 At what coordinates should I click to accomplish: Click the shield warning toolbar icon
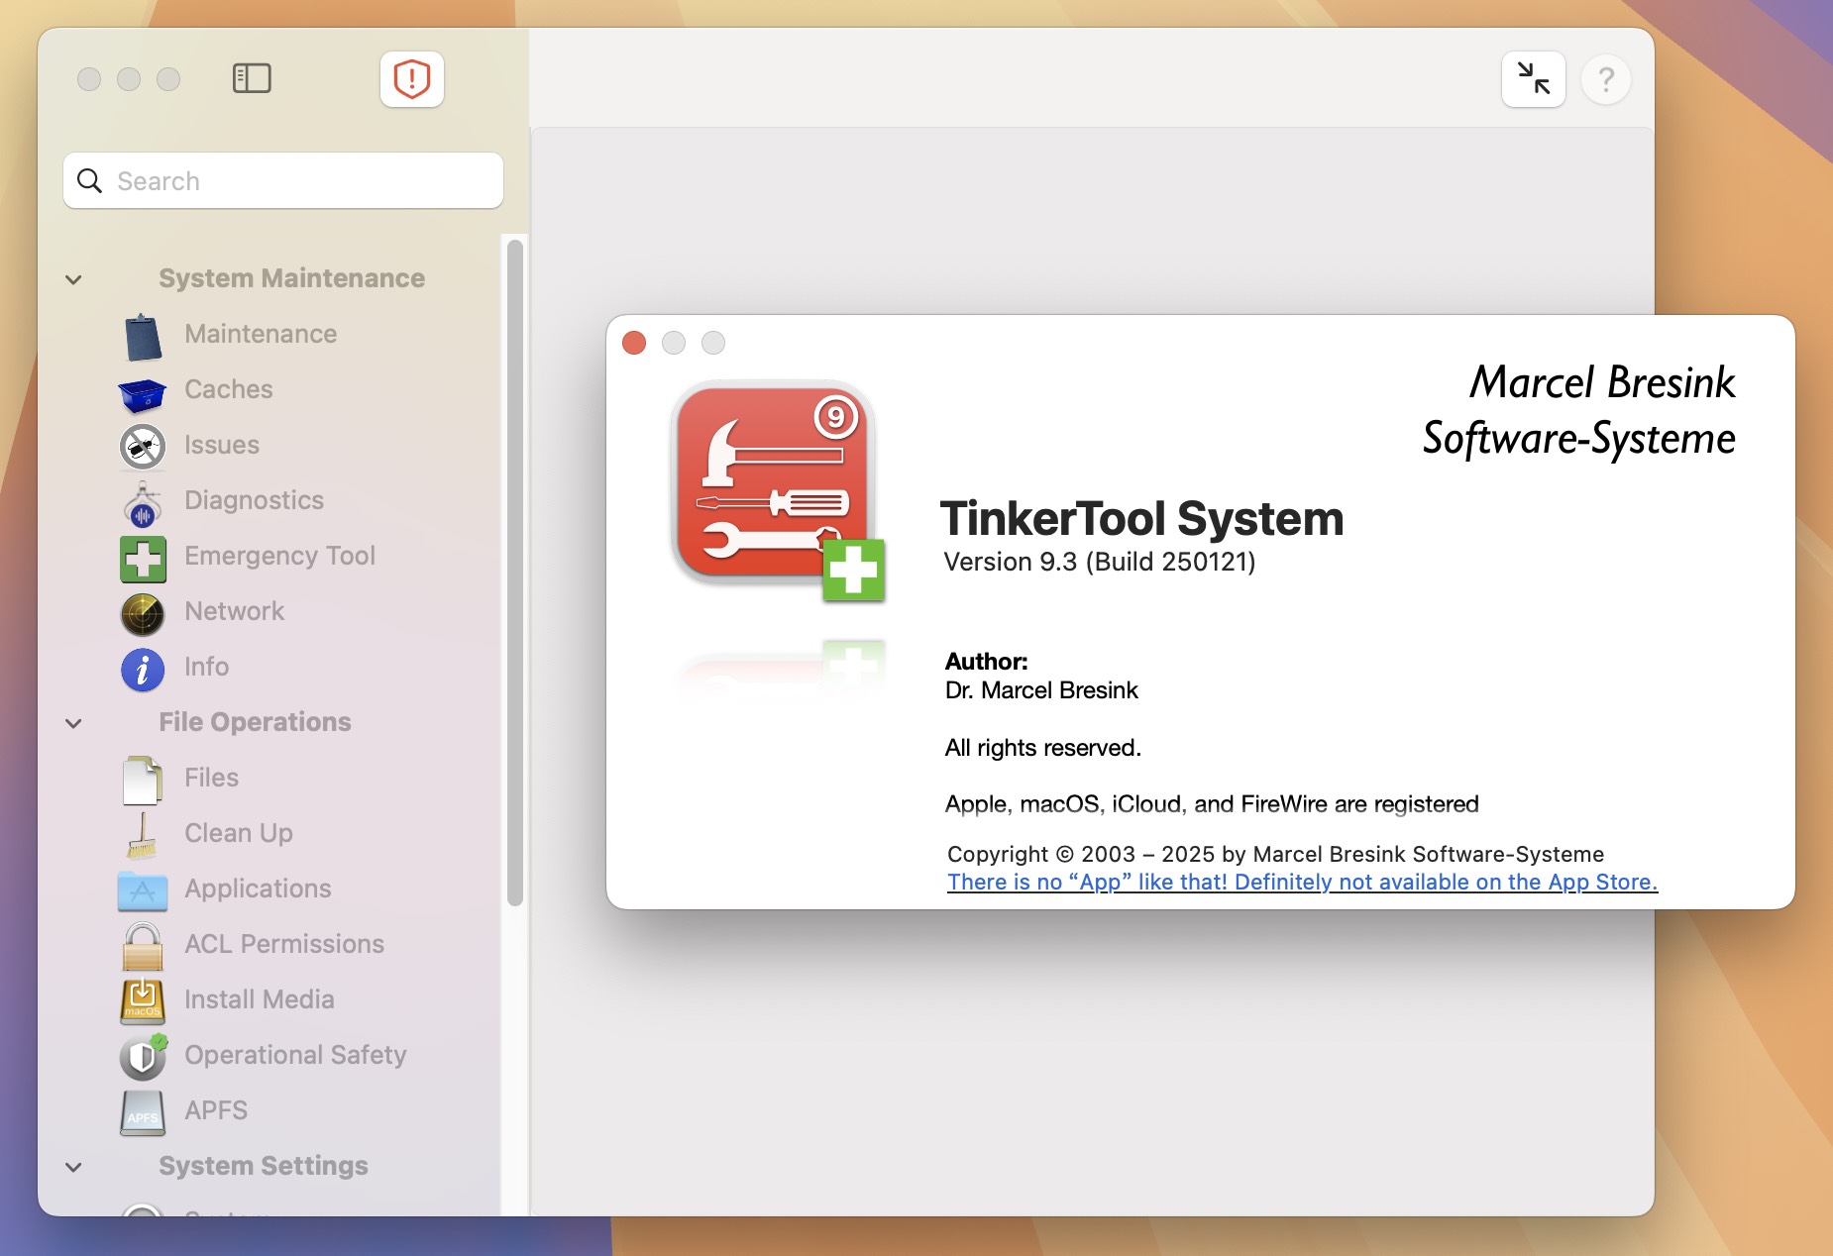click(x=411, y=78)
